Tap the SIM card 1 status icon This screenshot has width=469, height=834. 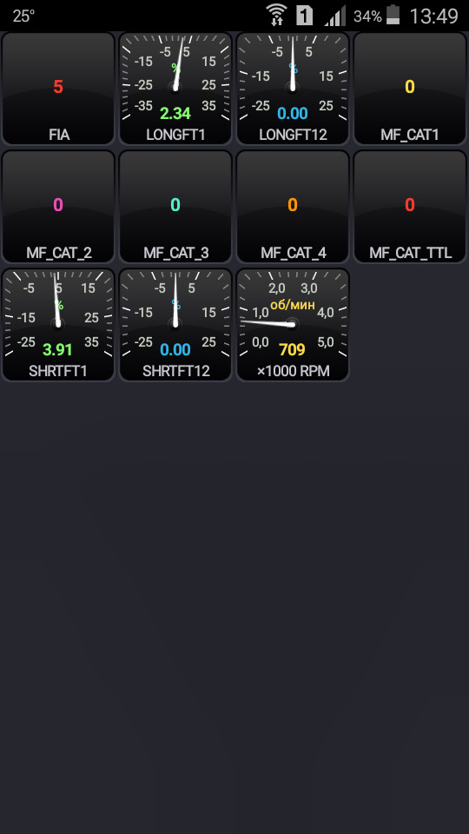[x=304, y=16]
